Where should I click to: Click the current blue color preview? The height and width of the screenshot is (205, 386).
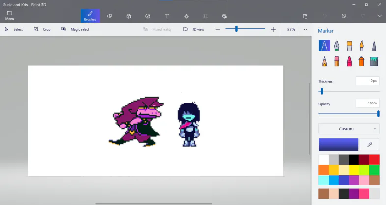pos(338,144)
